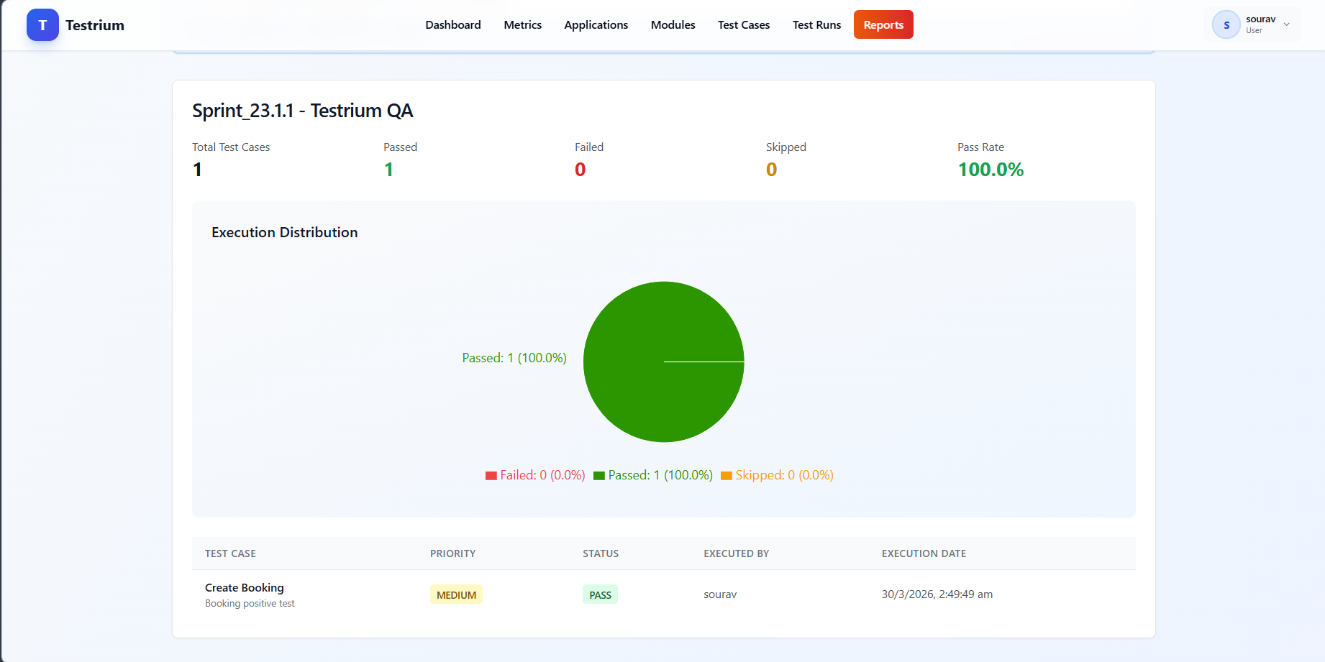Select the Create Booking test case

[x=245, y=588]
